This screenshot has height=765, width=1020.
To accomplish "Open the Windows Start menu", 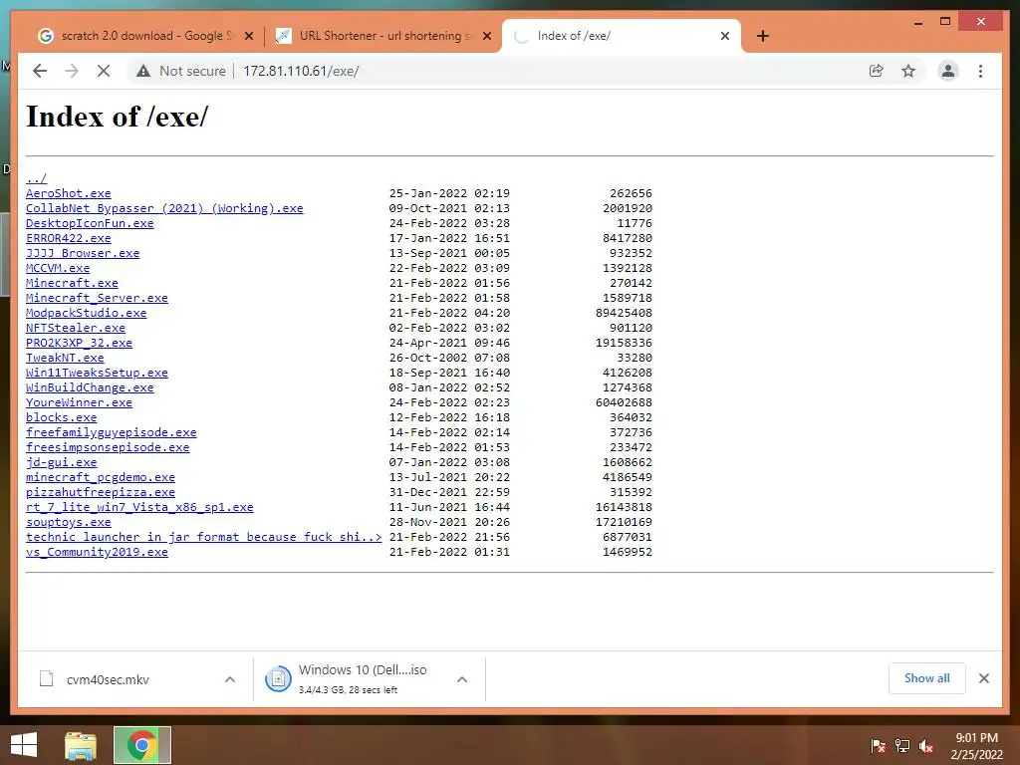I will click(24, 745).
